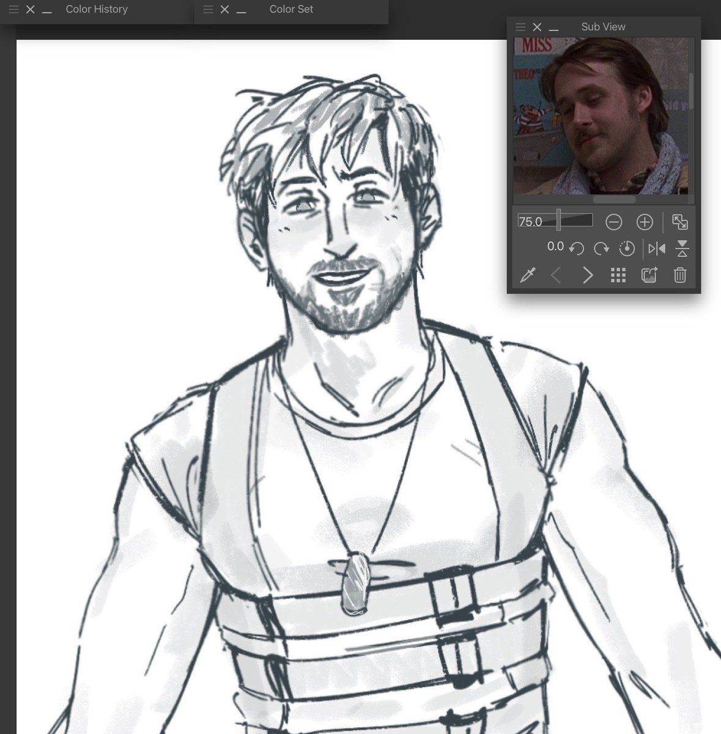
Task: Import a new image into Sub View
Action: 649,275
